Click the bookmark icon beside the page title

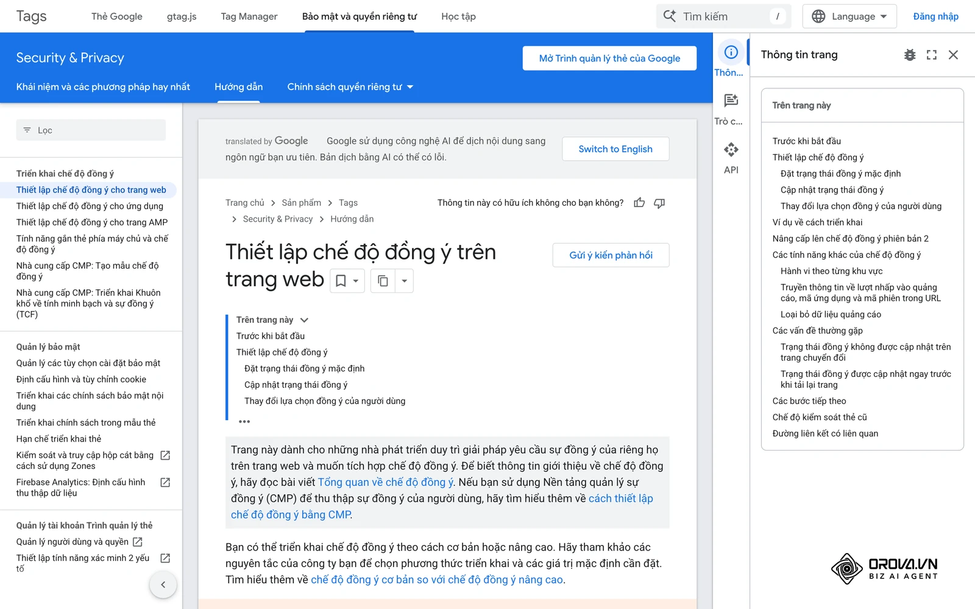341,281
